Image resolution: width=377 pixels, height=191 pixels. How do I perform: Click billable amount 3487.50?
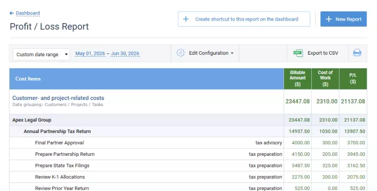tap(301, 165)
